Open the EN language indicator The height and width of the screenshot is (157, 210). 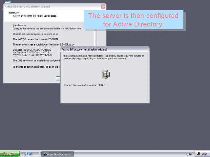coord(190,154)
